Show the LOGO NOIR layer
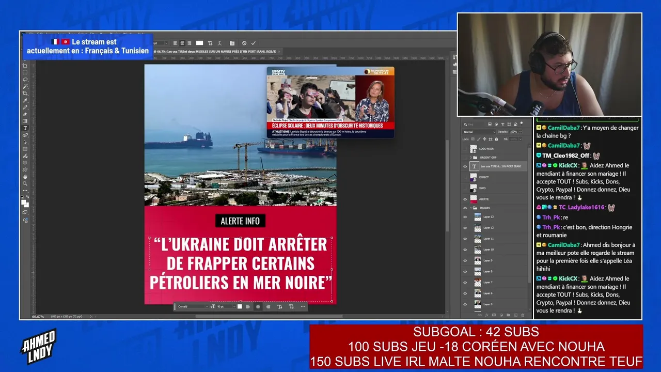This screenshot has height=372, width=661. pos(465,149)
